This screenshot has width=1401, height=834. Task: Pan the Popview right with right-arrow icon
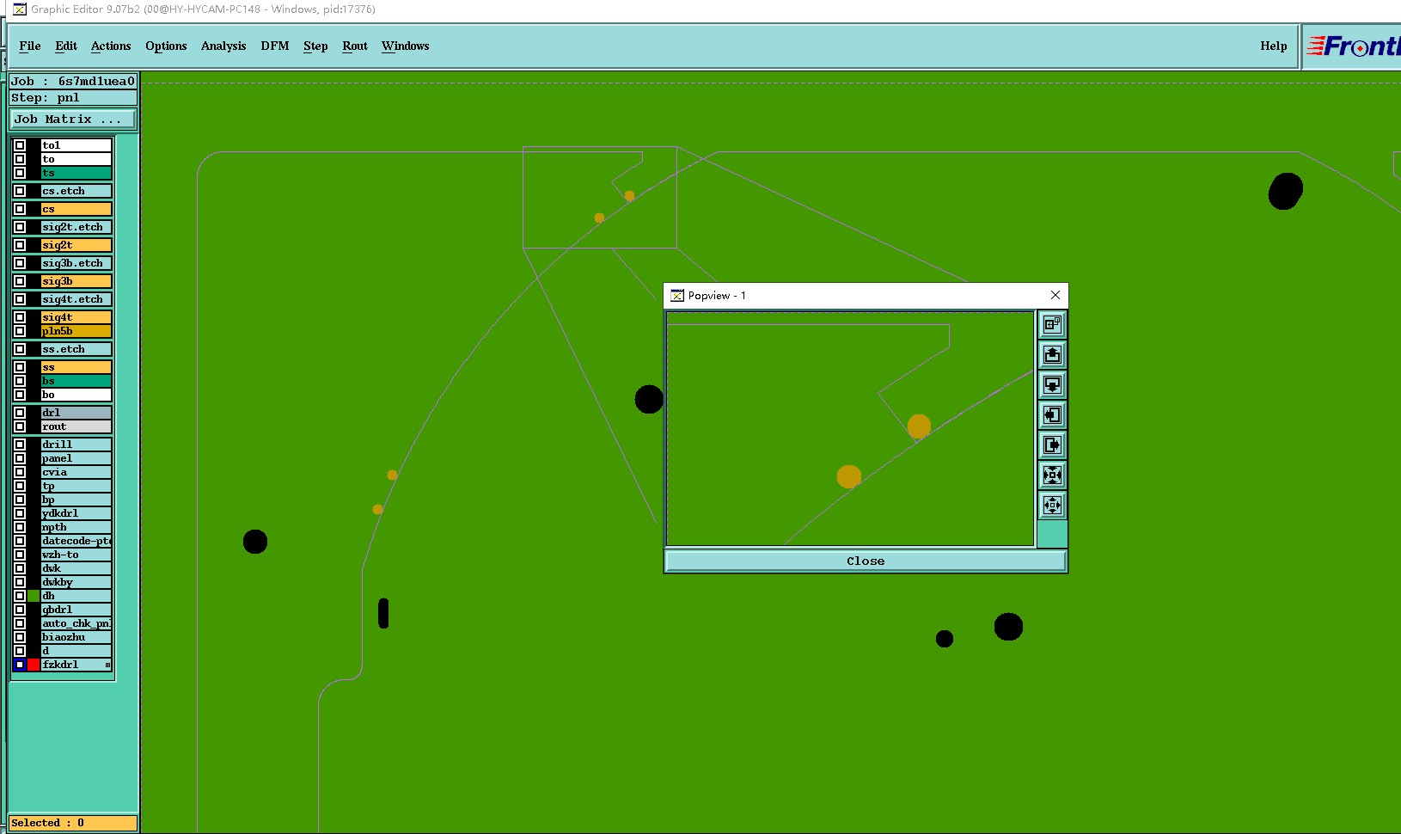[x=1052, y=445]
